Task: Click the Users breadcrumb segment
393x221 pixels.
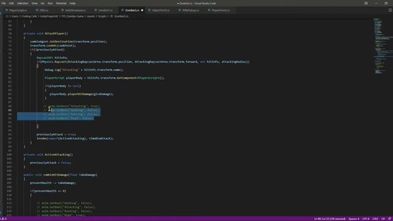Action: [x=15, y=17]
